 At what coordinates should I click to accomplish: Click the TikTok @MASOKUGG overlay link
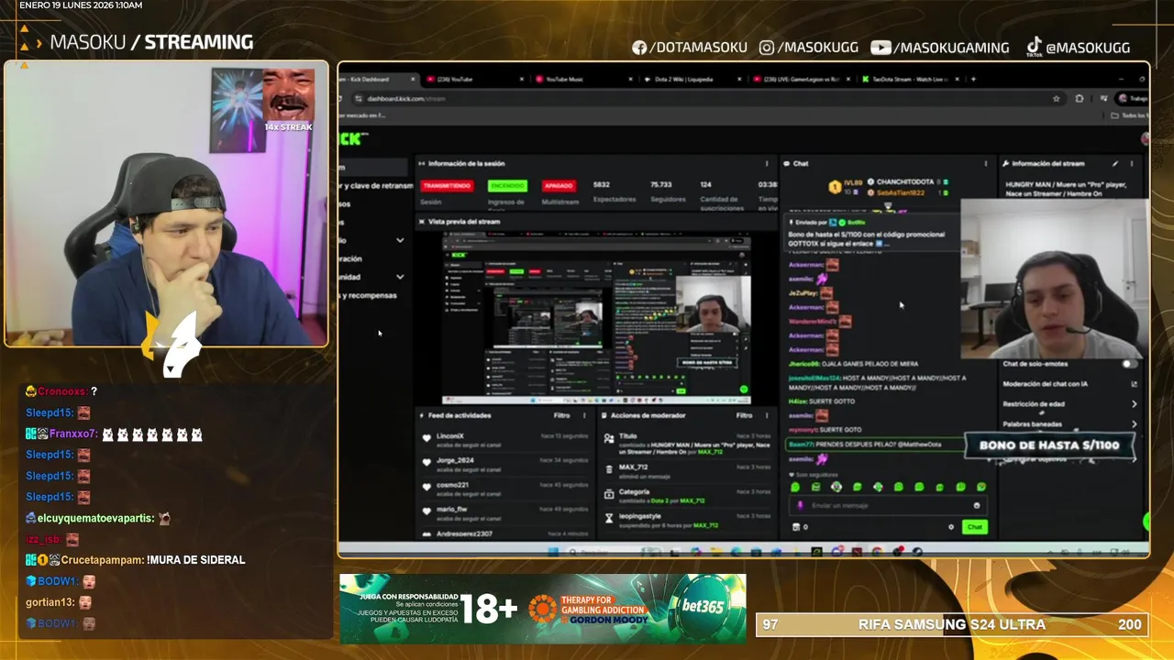coord(1079,48)
